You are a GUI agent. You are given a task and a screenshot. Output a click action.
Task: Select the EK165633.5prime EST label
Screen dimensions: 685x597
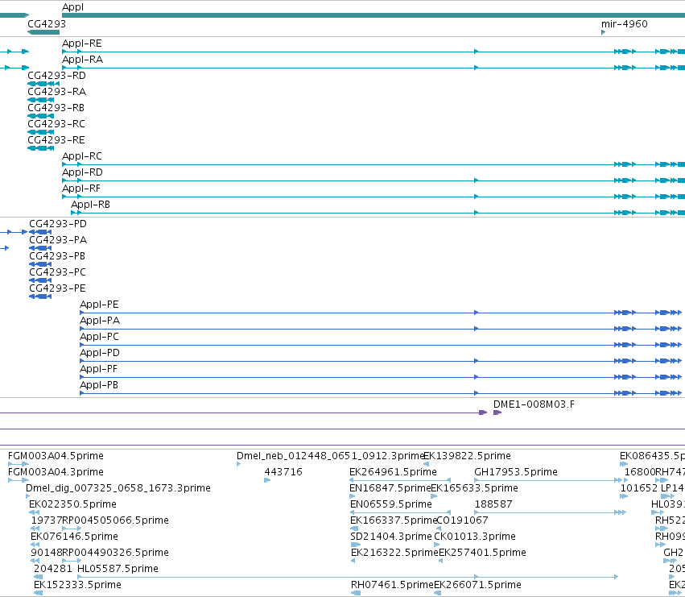(474, 488)
